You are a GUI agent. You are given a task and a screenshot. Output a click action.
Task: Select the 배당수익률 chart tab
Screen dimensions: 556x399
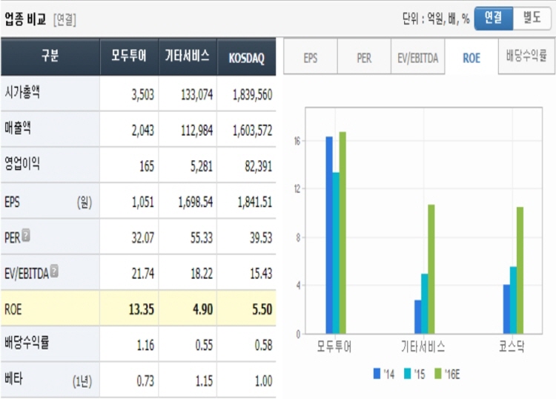526,56
